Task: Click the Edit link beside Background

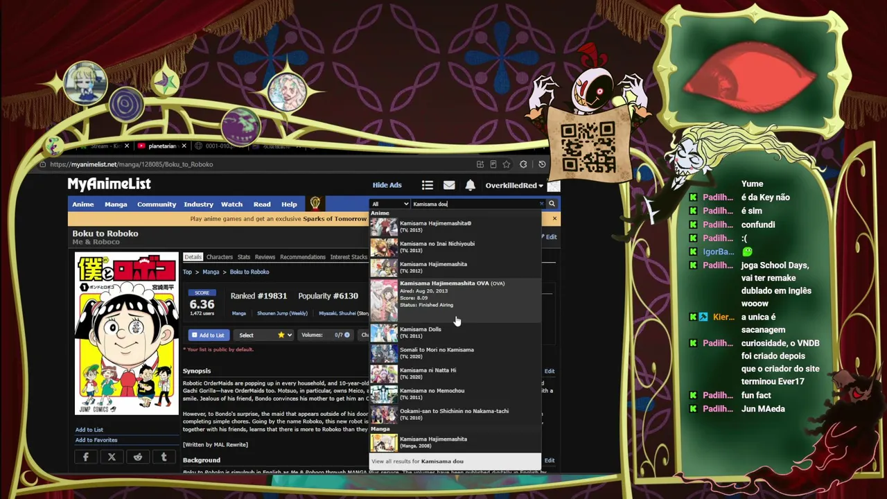Action: click(550, 460)
